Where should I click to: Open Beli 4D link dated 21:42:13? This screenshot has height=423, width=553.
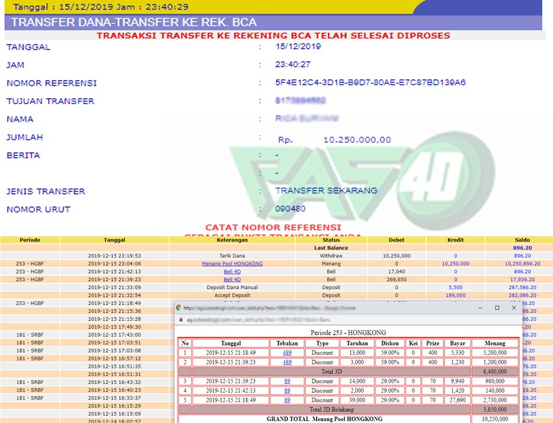(x=232, y=271)
